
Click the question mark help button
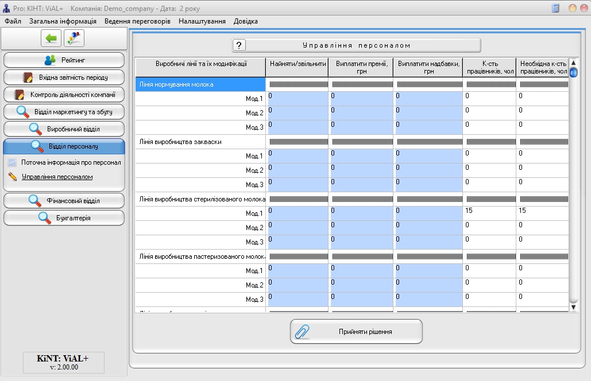(240, 45)
